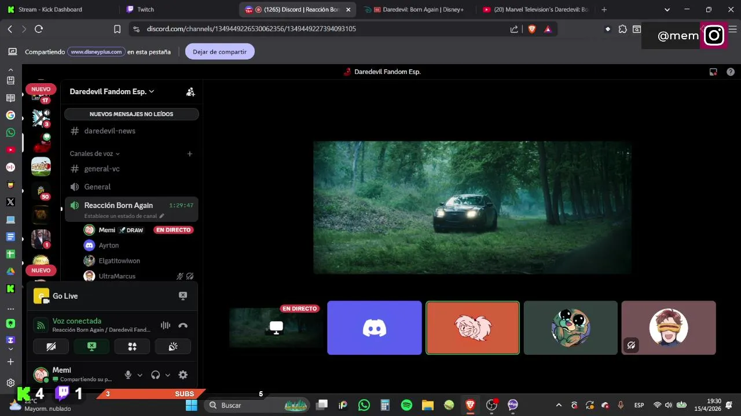
Task: Select EN DIRECTO stream preview tile
Action: 276,328
